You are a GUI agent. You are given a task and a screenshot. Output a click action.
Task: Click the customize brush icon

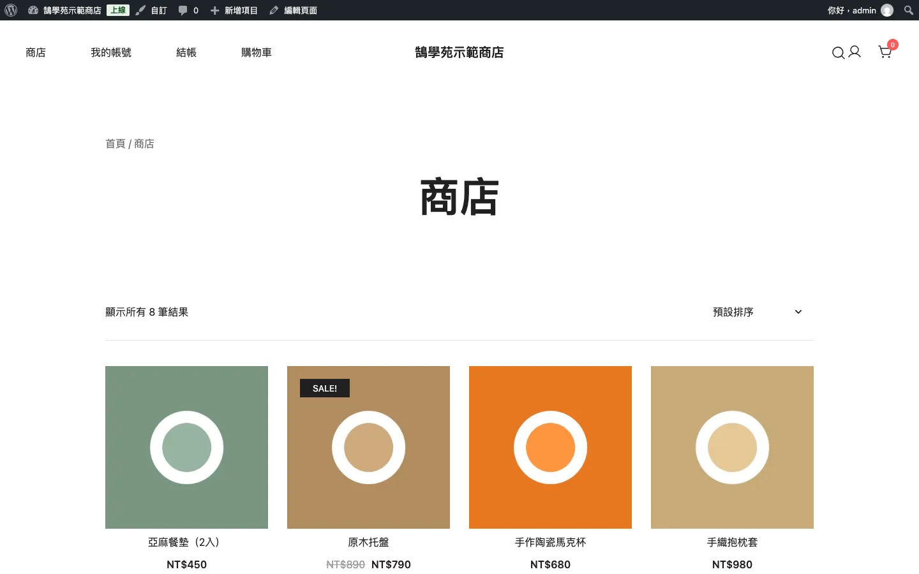click(140, 10)
